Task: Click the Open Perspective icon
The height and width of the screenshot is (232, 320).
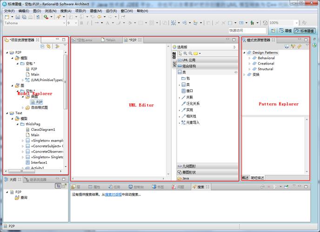Action: coord(273,31)
